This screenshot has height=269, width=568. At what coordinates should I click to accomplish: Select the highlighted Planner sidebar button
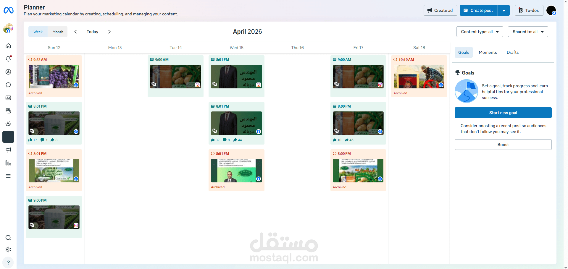pyautogui.click(x=8, y=137)
